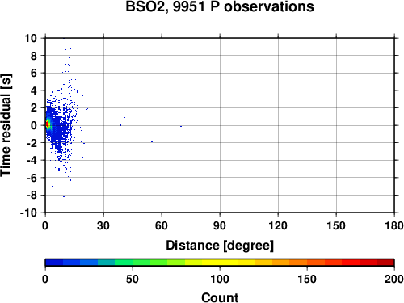
Task: Click the red density hotspot near zero distance
Action: click(47, 124)
